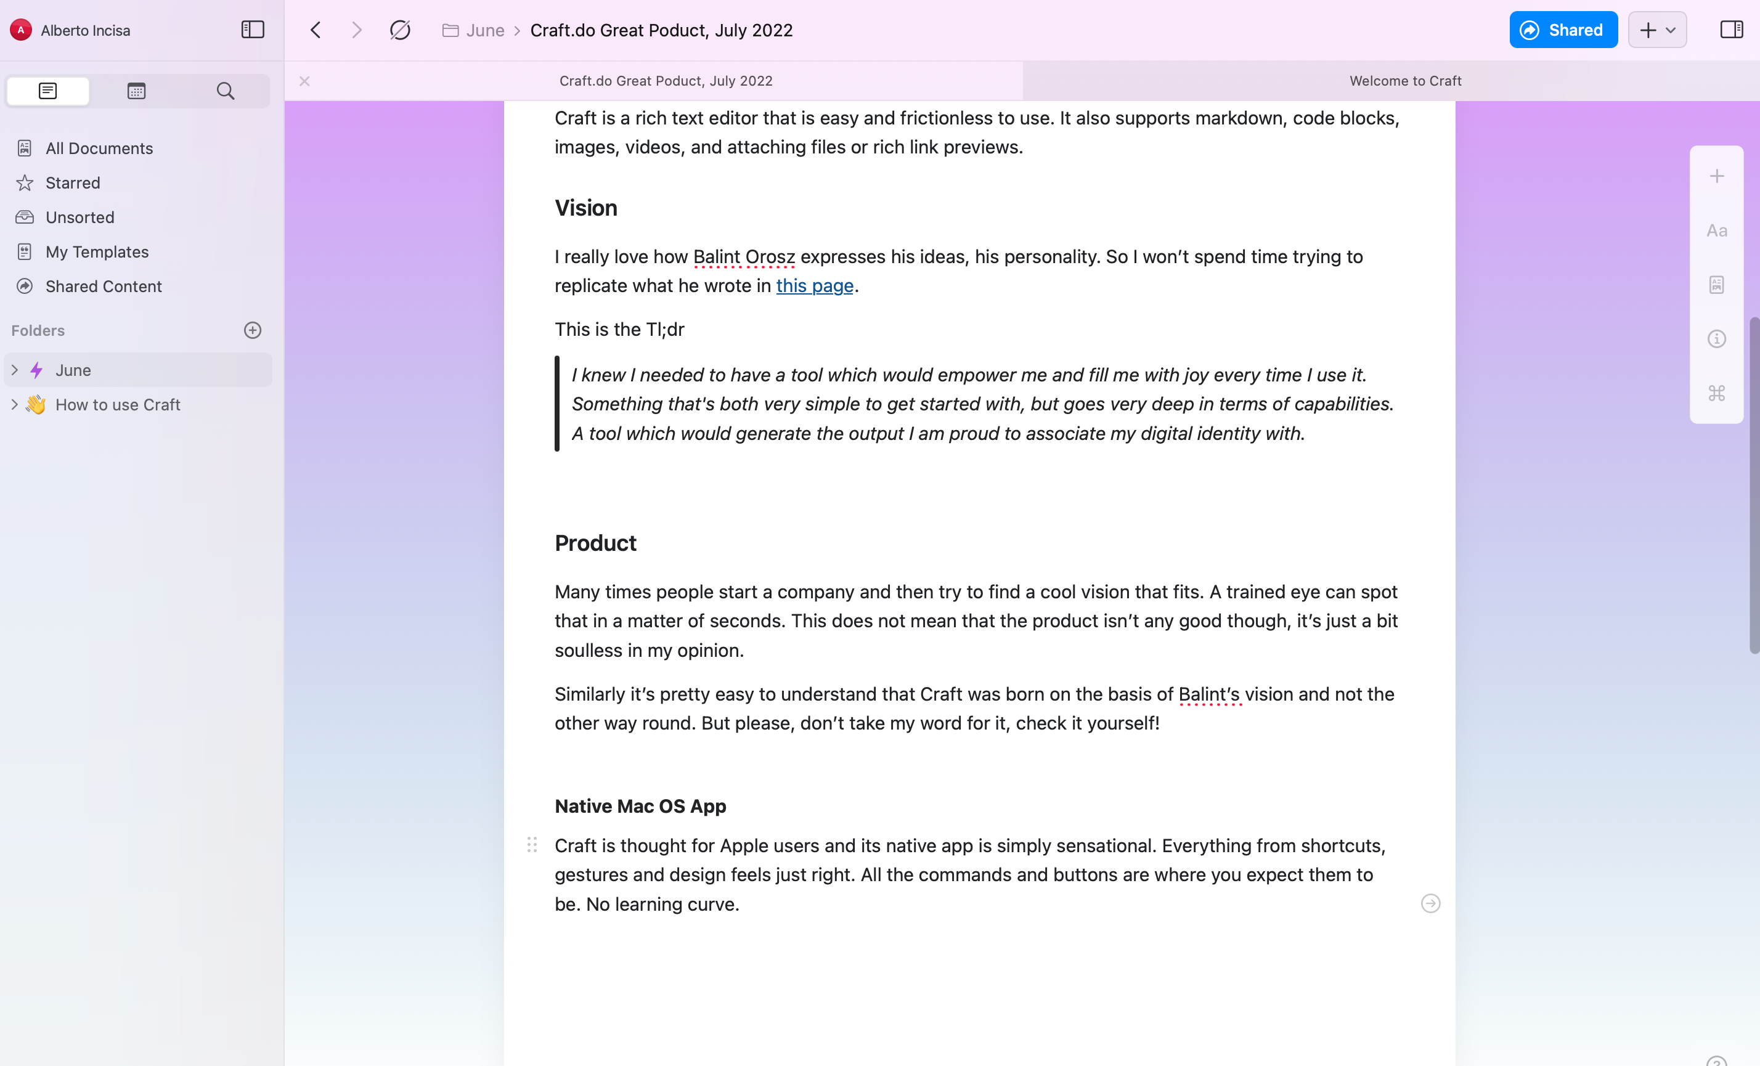The height and width of the screenshot is (1066, 1760).
Task: Toggle the right sidebar panel icon
Action: (1732, 30)
